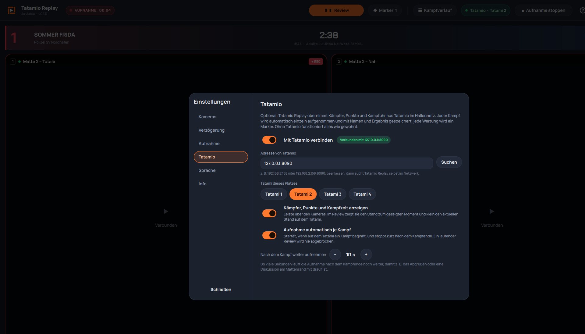
Task: Toggle Kämpfer, Punkte und Kampfzeit anzeigen
Action: [x=269, y=213]
